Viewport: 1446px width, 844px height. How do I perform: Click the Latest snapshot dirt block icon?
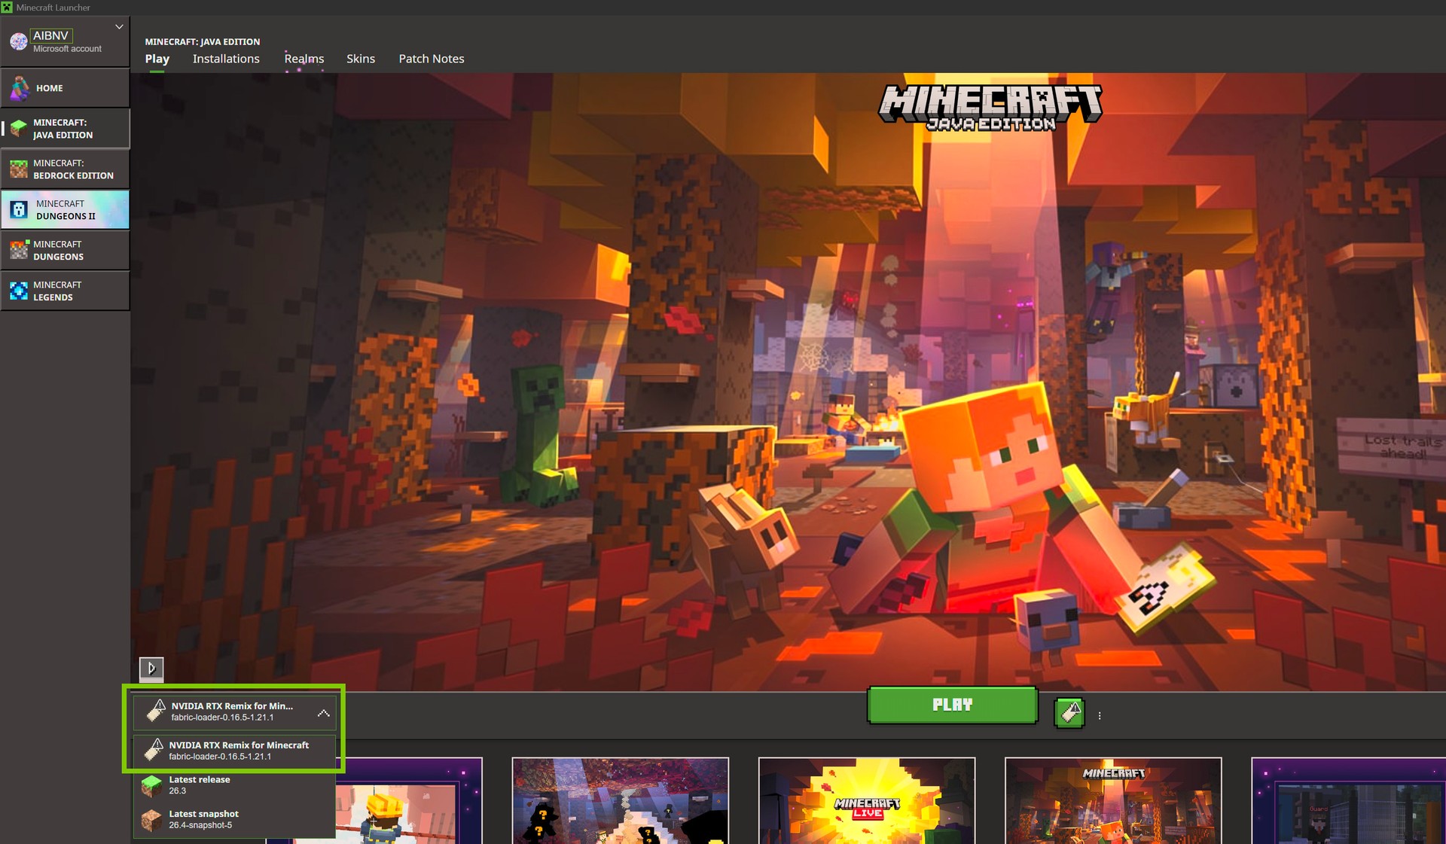151,820
